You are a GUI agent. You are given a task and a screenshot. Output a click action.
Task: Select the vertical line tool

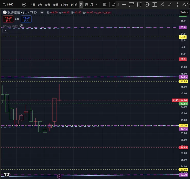[x=177, y=5]
